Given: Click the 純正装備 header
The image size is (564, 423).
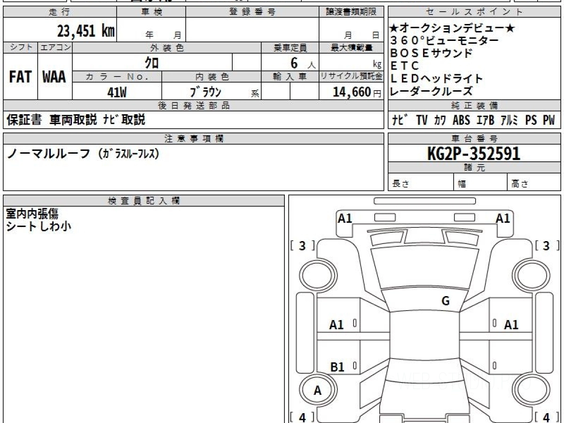Looking at the screenshot, I should (474, 106).
